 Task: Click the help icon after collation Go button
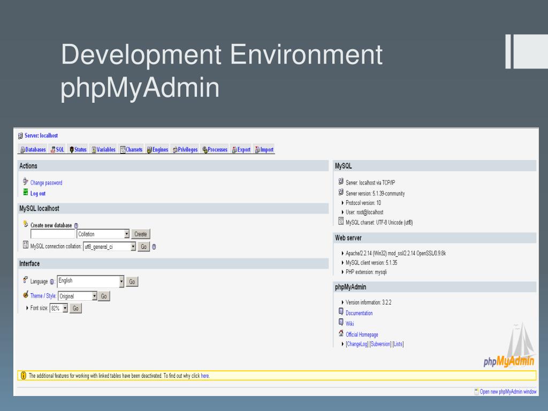click(154, 247)
